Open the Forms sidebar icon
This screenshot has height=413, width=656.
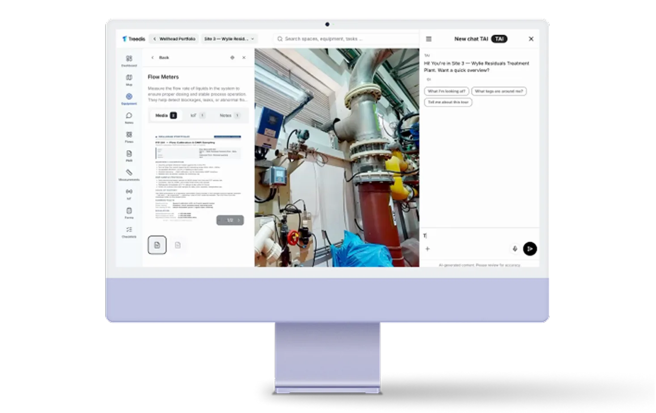tap(129, 213)
